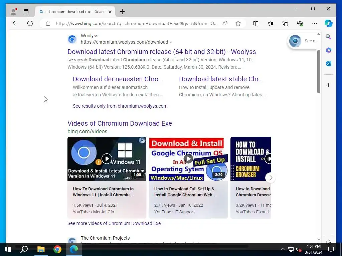
Task: See more videos of Chromium Download Exe
Action: coord(114,223)
